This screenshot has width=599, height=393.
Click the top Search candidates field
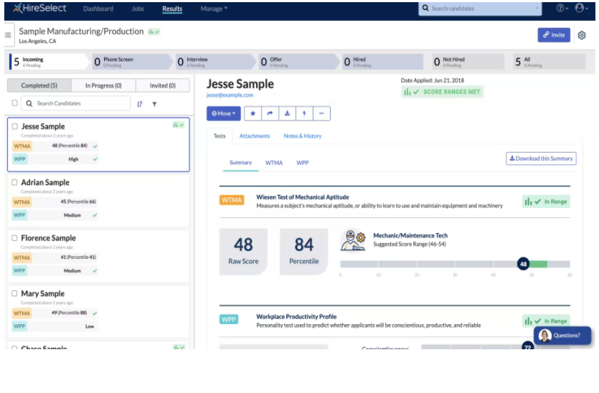click(x=480, y=8)
